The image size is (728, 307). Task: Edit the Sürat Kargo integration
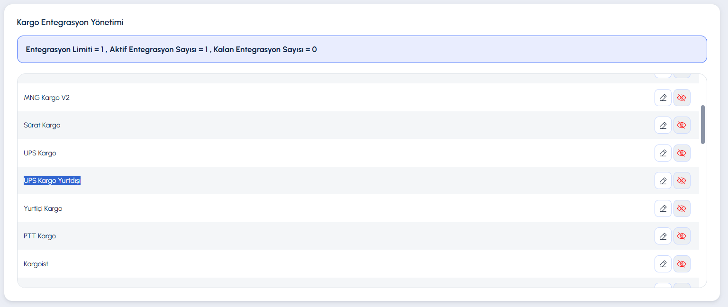663,125
